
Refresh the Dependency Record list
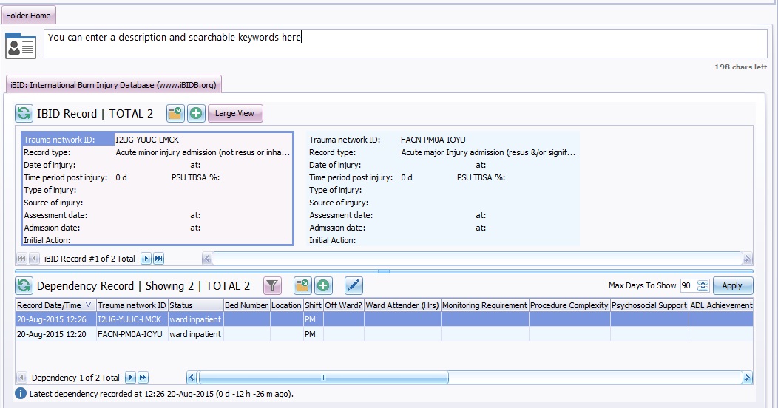pos(24,286)
